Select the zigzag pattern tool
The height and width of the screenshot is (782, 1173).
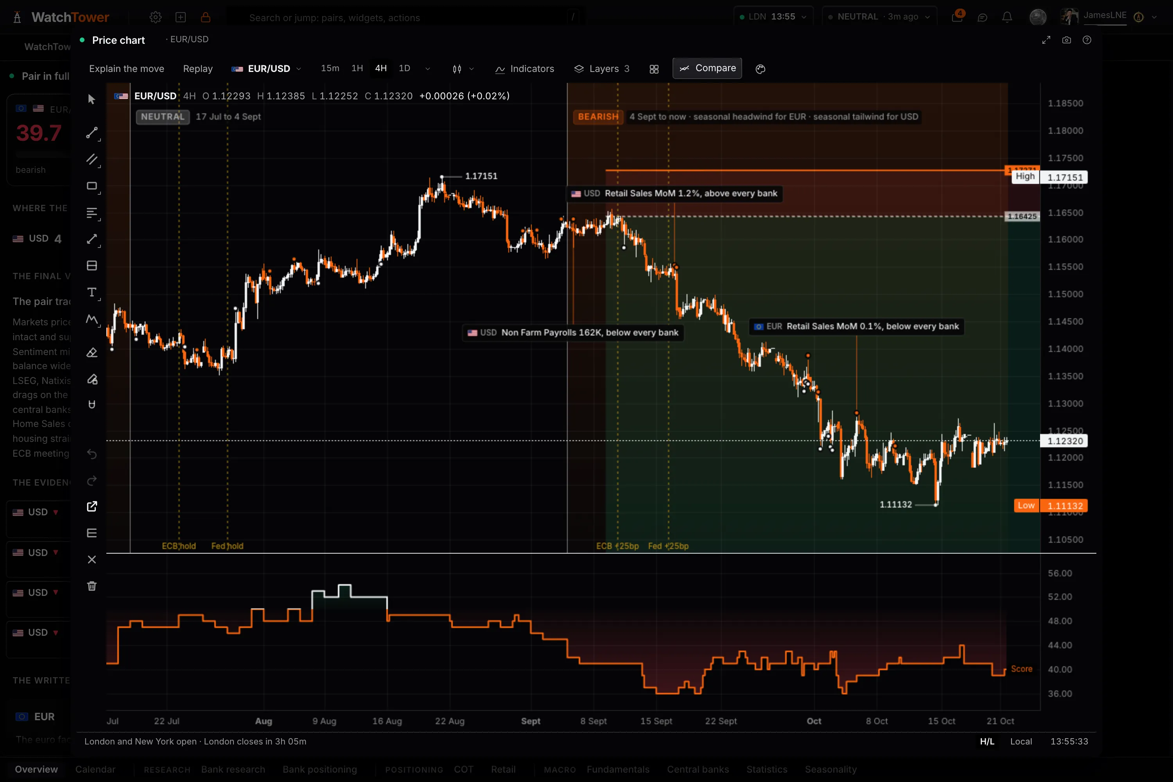92,319
